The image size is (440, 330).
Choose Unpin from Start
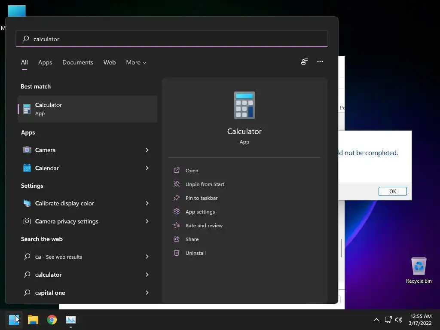click(x=205, y=184)
